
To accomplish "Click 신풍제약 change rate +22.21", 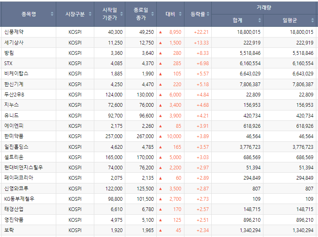I will tap(201, 32).
